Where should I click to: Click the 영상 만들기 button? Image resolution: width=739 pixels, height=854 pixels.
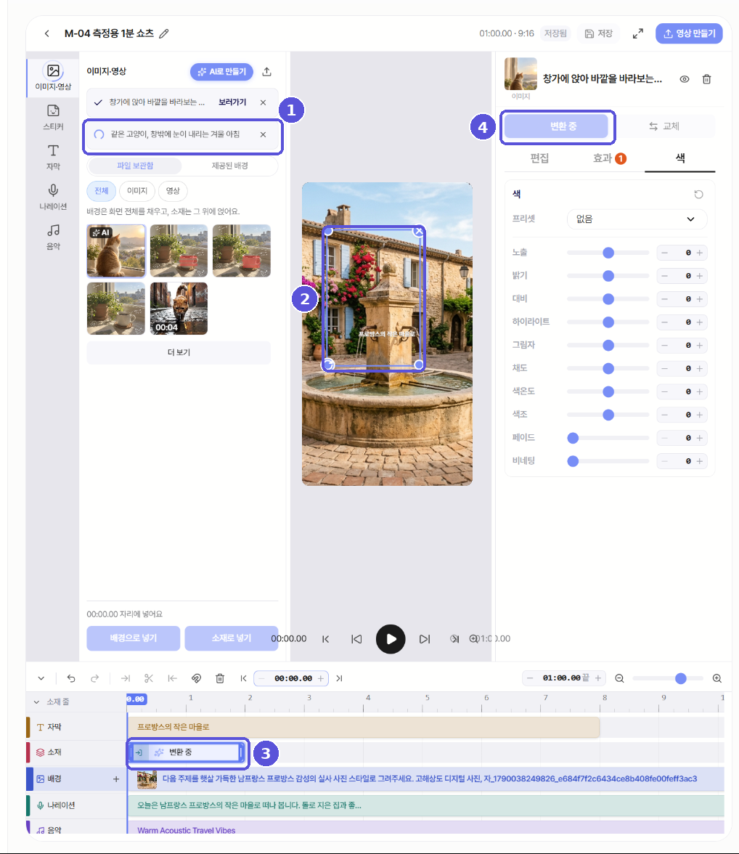point(689,33)
